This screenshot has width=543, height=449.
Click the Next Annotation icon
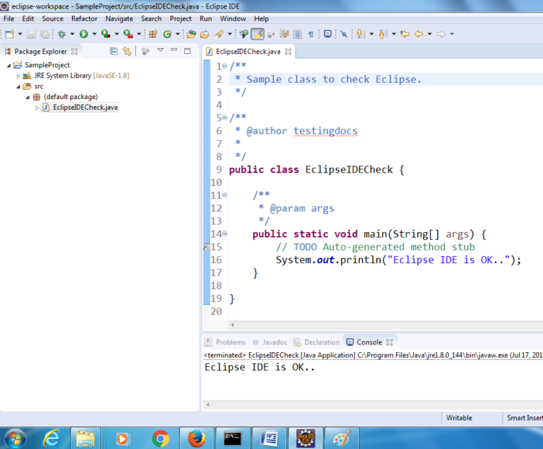point(360,33)
